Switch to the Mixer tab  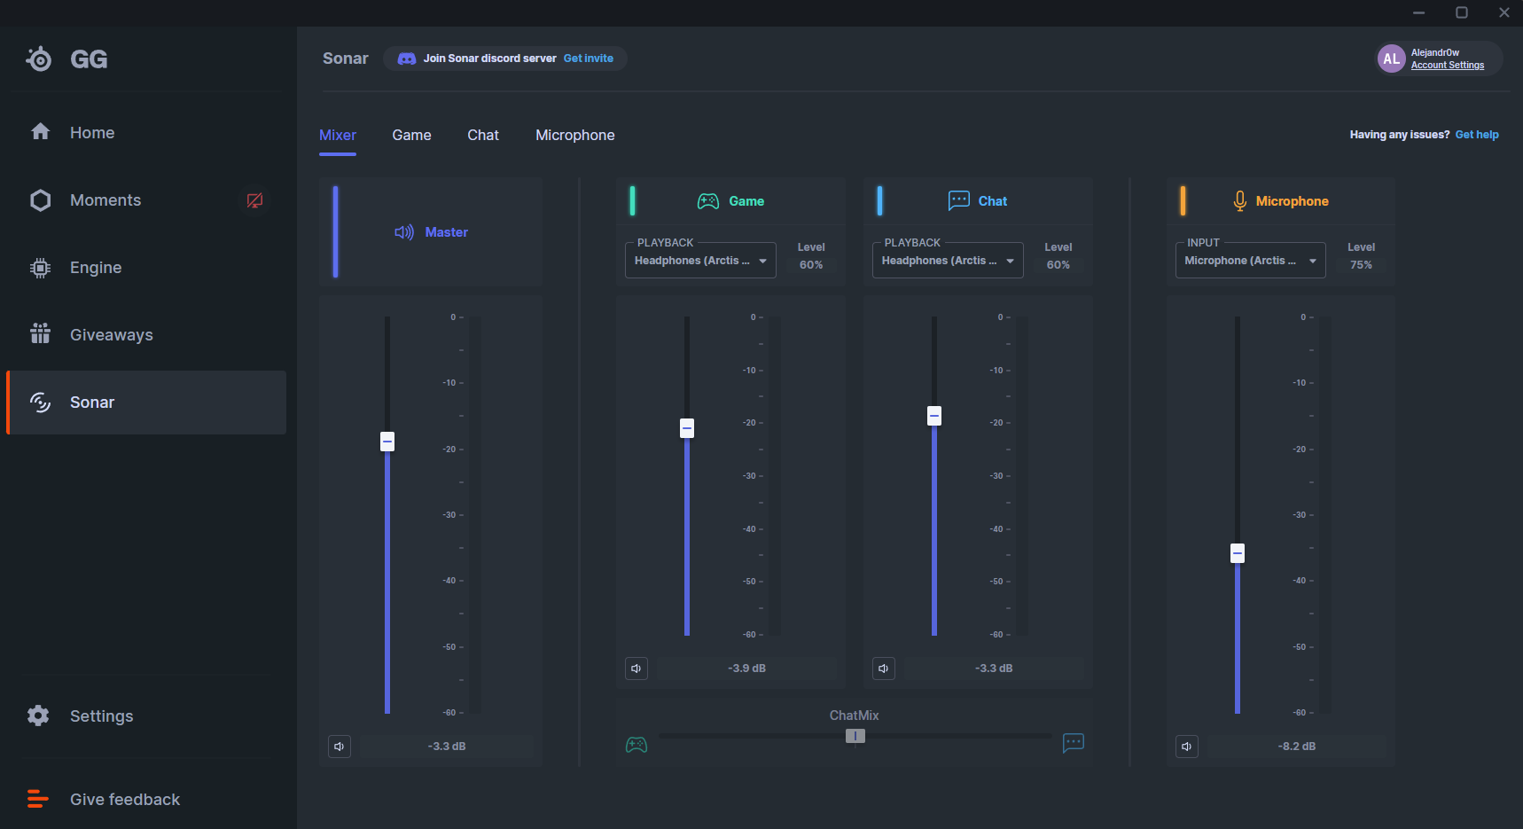pyautogui.click(x=338, y=135)
